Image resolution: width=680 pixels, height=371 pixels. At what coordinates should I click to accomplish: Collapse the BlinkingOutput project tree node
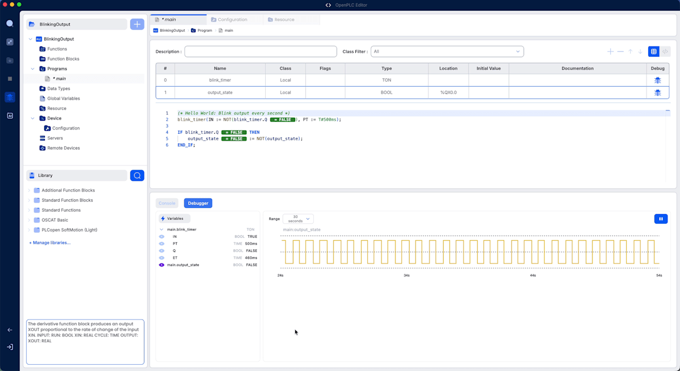[31, 39]
